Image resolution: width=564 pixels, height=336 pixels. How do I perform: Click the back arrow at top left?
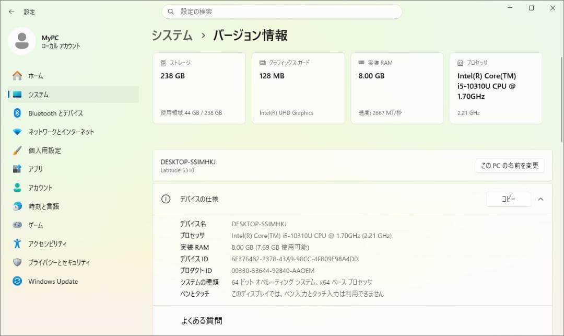[10, 11]
